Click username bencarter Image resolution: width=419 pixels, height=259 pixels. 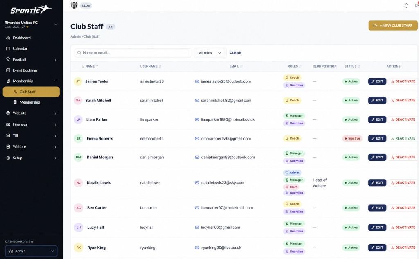(148, 208)
